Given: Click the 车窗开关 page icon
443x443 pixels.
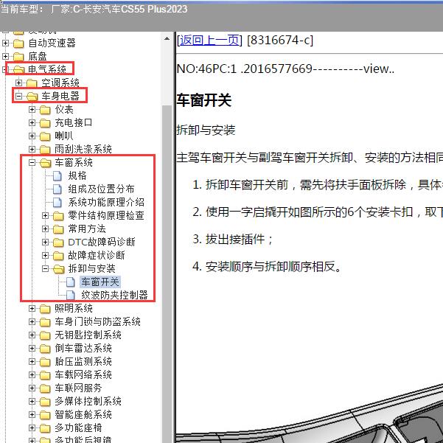Looking at the screenshot, I should (71, 282).
